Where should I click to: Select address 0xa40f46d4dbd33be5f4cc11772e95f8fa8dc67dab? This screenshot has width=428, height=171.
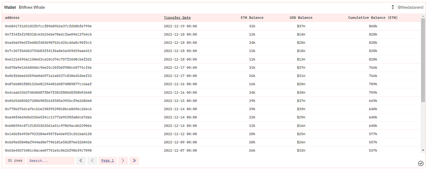[48, 117]
